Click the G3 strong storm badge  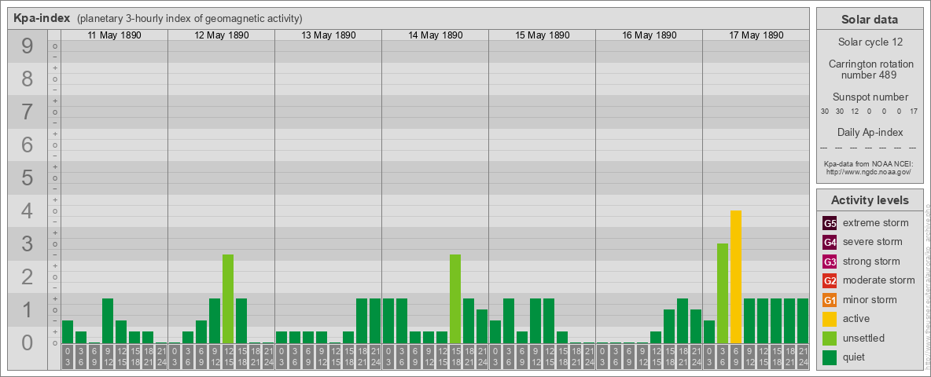click(x=830, y=262)
